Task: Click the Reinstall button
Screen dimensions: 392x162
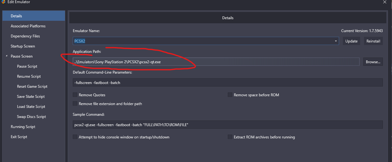Action: pyautogui.click(x=373, y=41)
